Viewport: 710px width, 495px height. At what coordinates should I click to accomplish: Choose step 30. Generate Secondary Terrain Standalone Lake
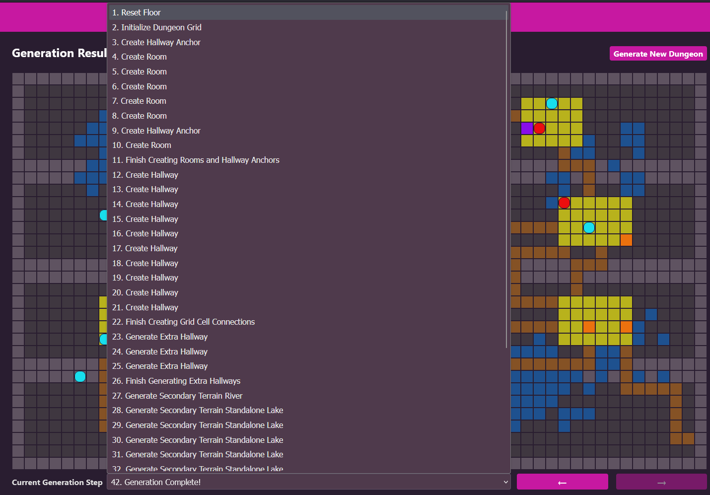308,440
